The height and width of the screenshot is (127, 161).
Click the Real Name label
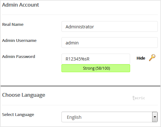[x=13, y=24]
